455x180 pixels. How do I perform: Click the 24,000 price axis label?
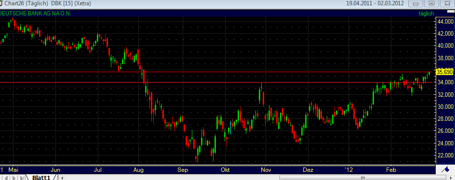click(445, 143)
